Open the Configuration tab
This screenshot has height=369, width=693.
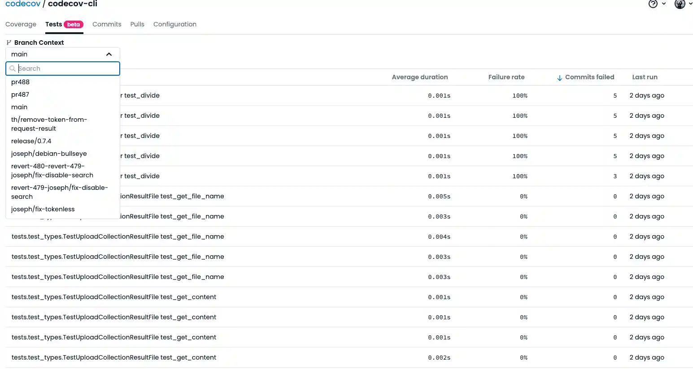[x=175, y=24]
